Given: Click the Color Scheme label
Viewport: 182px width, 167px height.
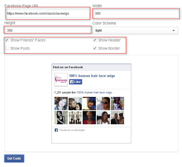Looking at the screenshot, I should (104, 23).
